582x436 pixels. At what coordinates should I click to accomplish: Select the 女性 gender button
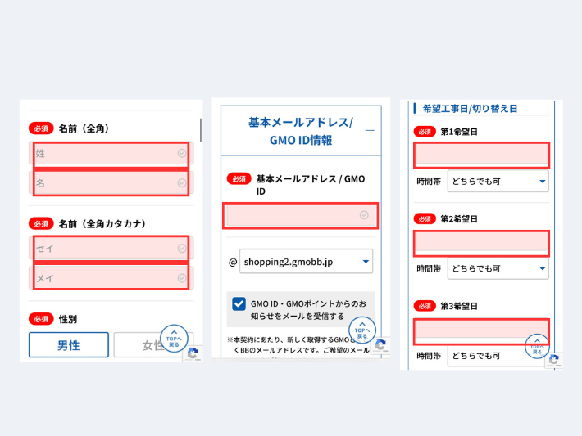click(x=153, y=345)
